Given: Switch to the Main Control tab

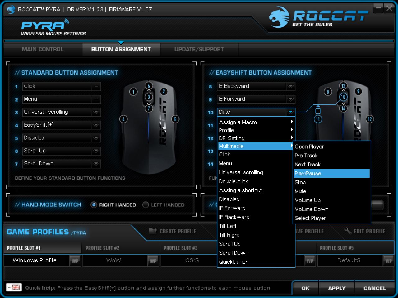Looking at the screenshot, I should tap(43, 49).
